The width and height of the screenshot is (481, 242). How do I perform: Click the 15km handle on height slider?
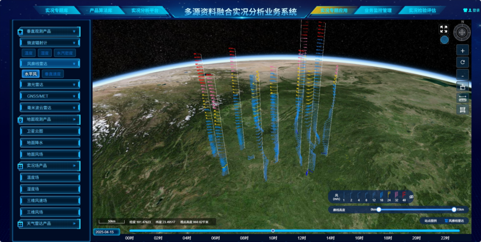pyautogui.click(x=454, y=209)
